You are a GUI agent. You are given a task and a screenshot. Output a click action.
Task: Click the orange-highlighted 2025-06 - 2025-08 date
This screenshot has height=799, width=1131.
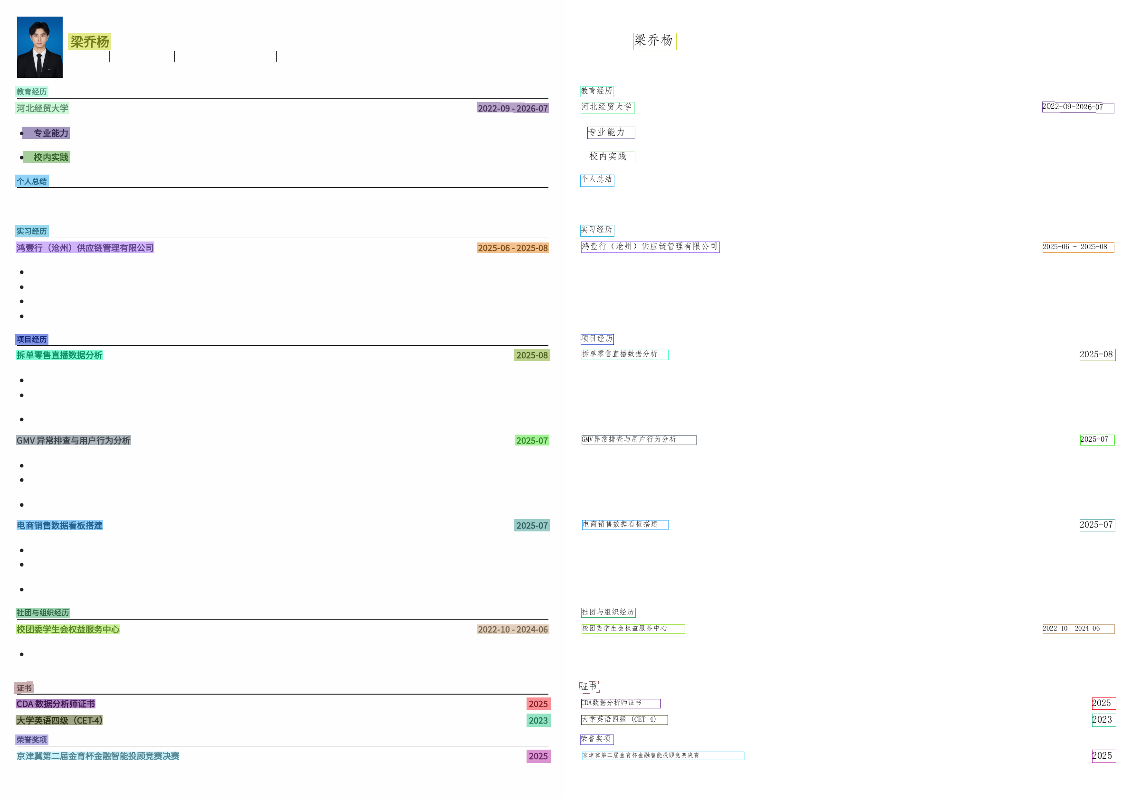512,248
